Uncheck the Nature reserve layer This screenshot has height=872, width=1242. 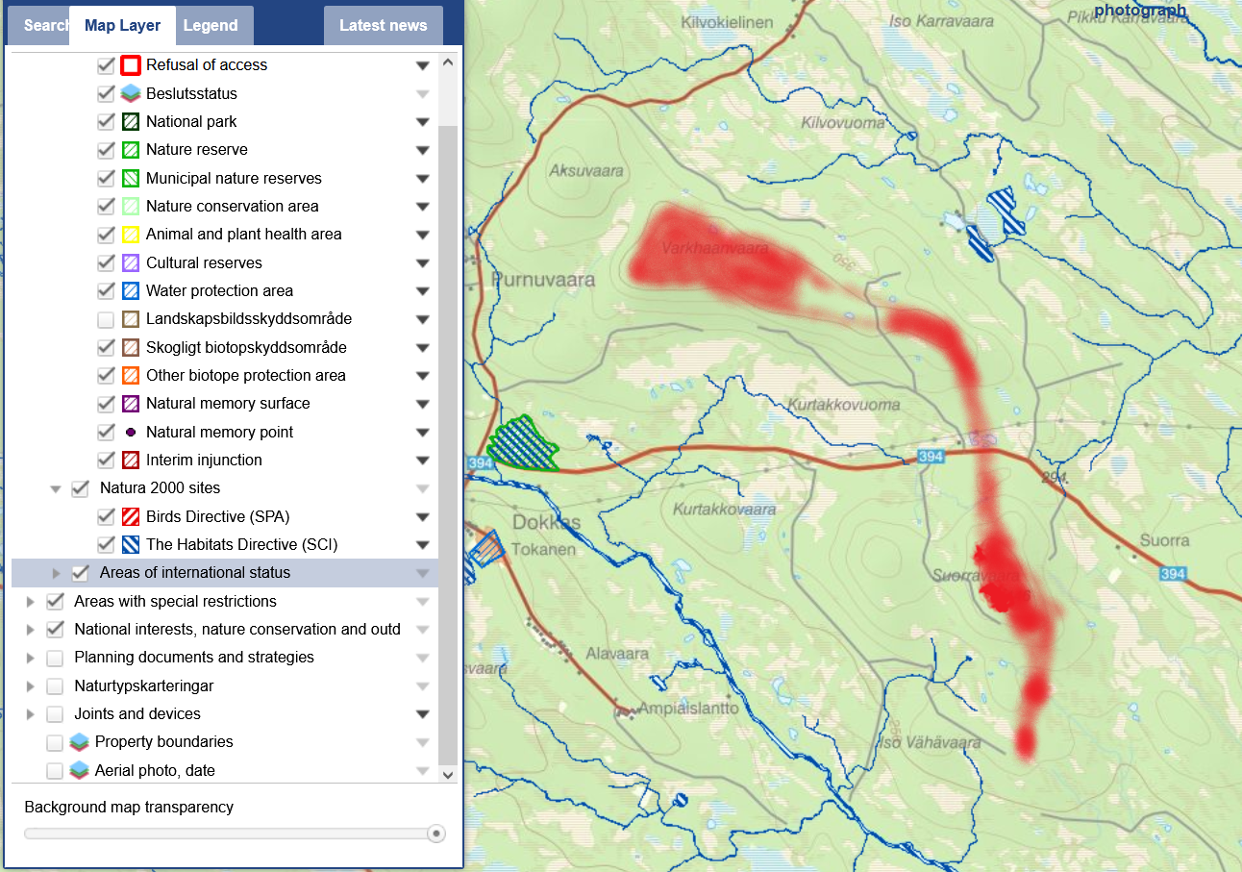click(x=106, y=150)
